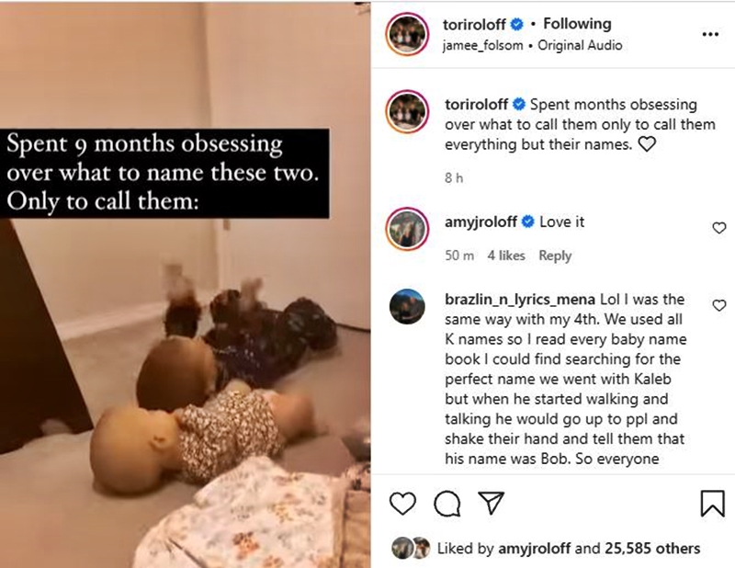
Task: Click the small liker avatars near "Liked by"
Action: [x=411, y=548]
